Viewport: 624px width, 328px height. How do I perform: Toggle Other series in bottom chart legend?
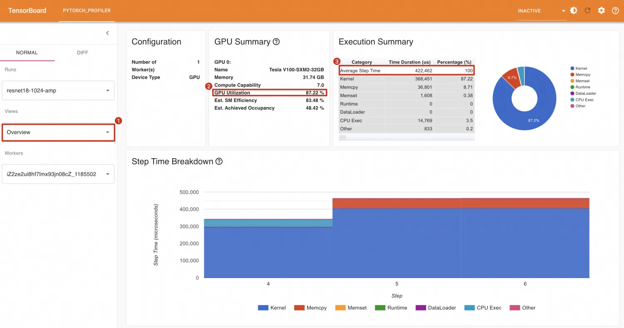click(522, 308)
